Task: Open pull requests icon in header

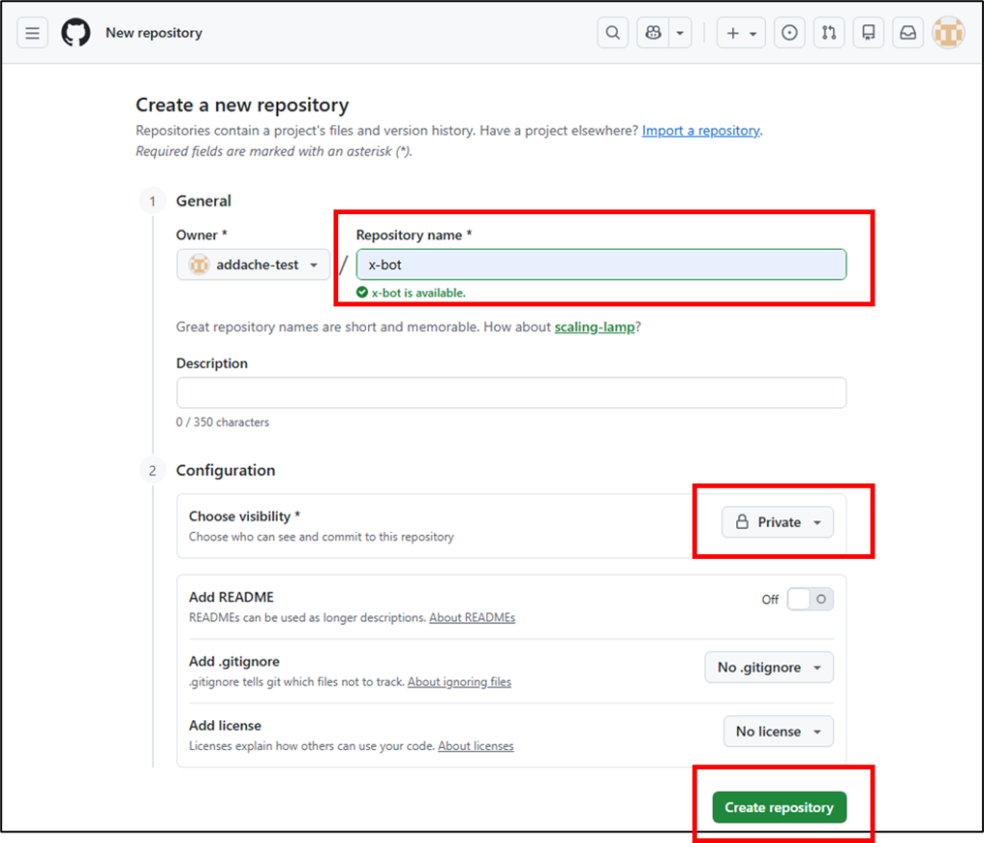Action: click(829, 33)
